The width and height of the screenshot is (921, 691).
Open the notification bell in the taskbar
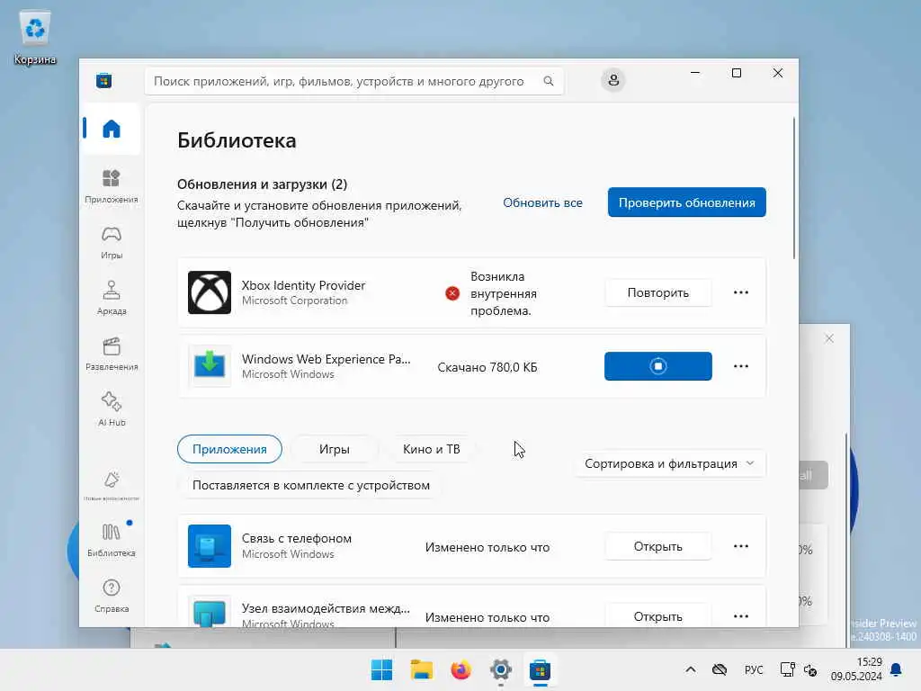897,669
